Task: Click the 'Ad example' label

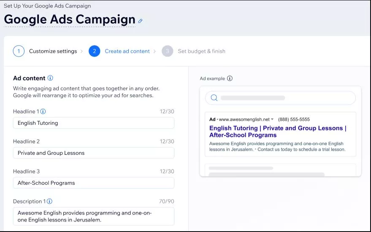Action: 212,78
